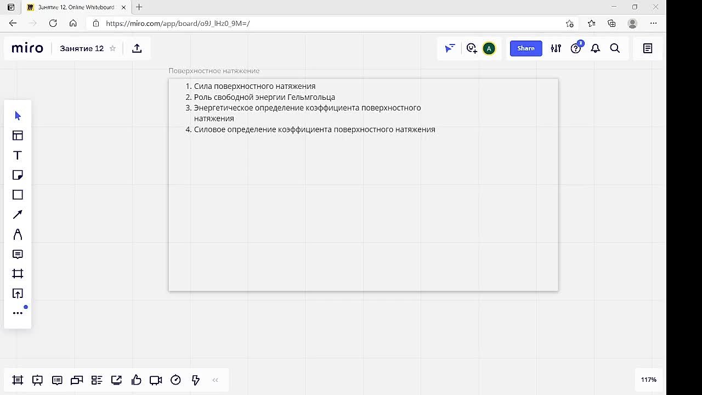702x395 pixels.
Task: Select the Sticky note tool
Action: 18,175
